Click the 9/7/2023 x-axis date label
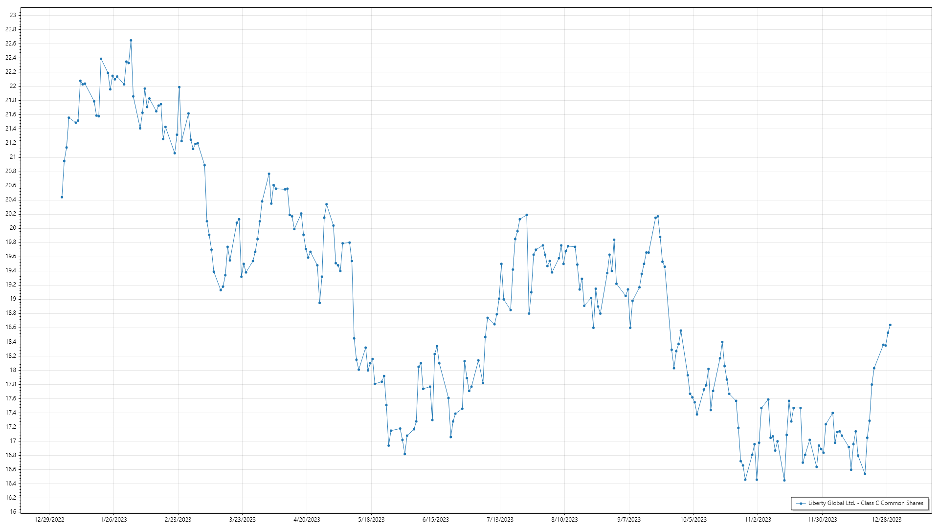The height and width of the screenshot is (528, 939). pyautogui.click(x=628, y=520)
